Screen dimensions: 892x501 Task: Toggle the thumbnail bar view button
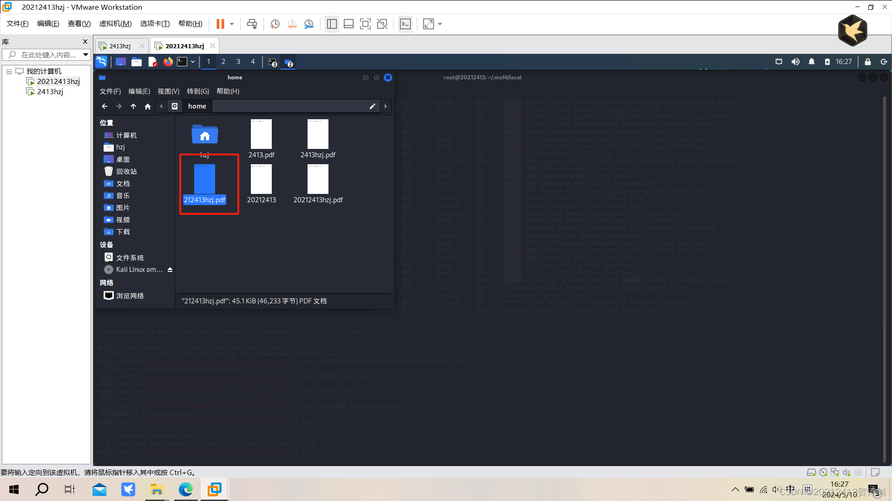348,24
